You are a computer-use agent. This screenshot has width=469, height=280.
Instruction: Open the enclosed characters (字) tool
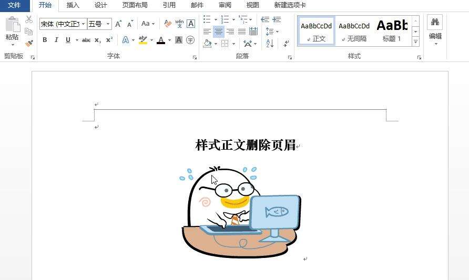pos(190,40)
